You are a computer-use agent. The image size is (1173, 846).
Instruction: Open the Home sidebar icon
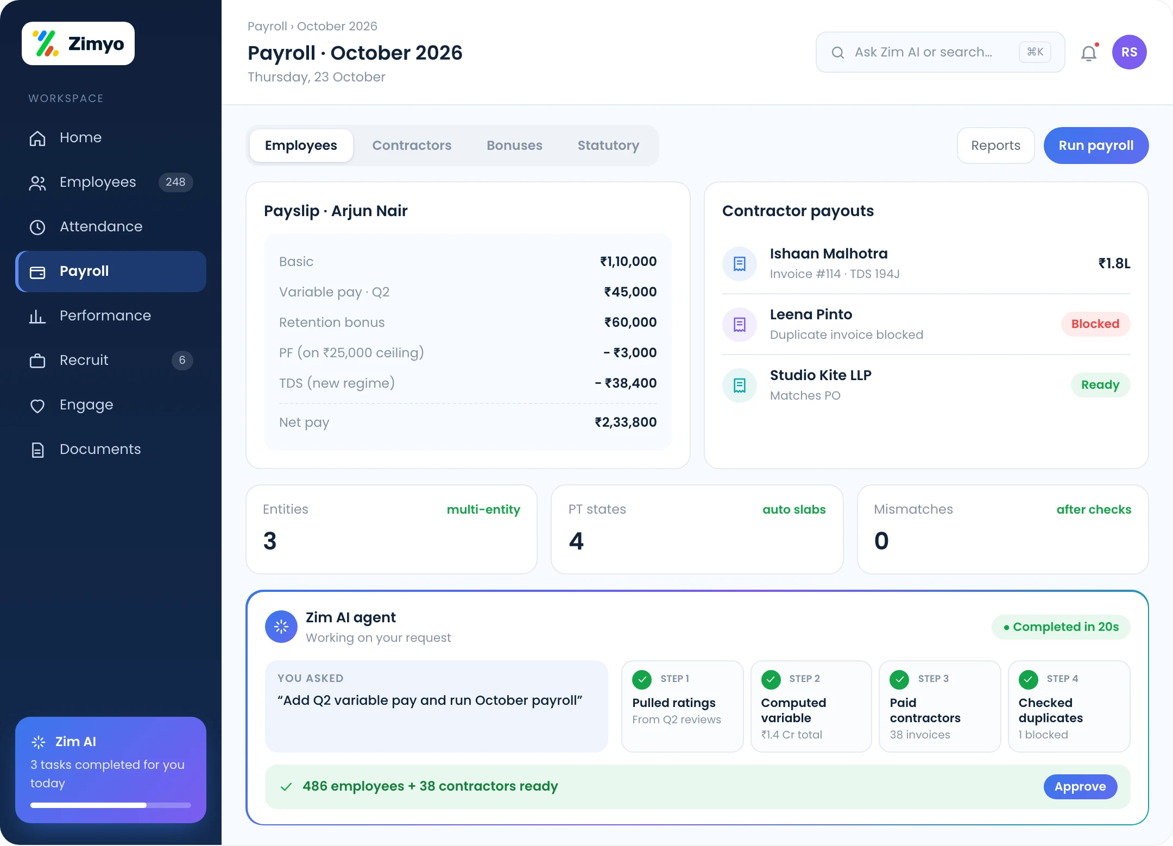click(x=37, y=138)
